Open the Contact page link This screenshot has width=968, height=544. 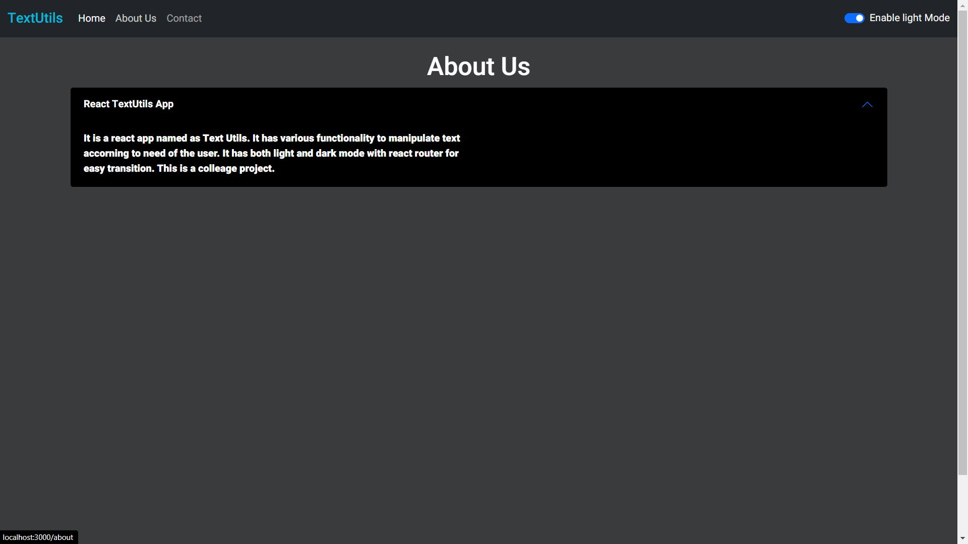point(184,19)
